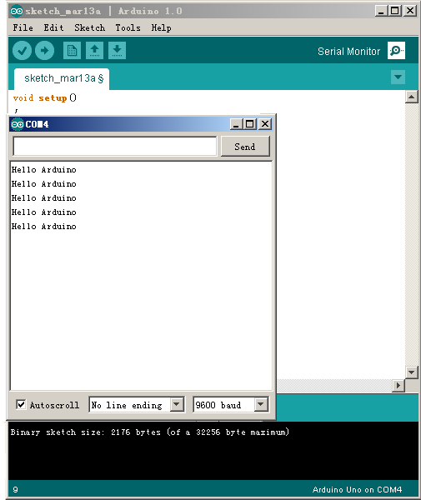The height and width of the screenshot is (500, 421).
Task: Toggle the Autoscroll checkbox
Action: click(x=21, y=405)
